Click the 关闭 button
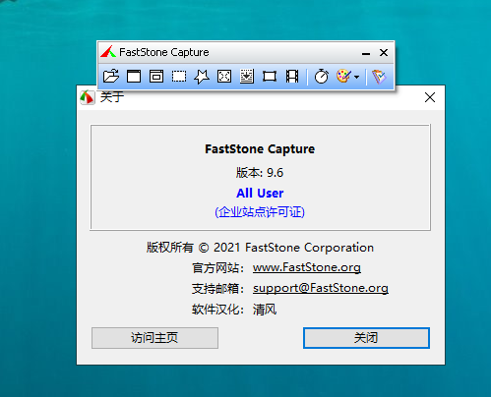Image resolution: width=491 pixels, height=397 pixels. [366, 338]
